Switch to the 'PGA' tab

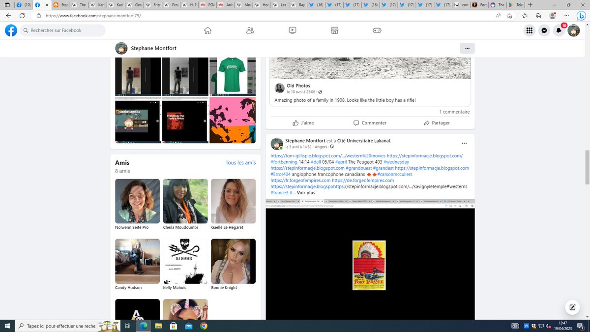(x=206, y=4)
